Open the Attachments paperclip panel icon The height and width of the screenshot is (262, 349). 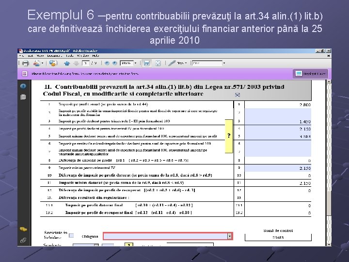pyautogui.click(x=23, y=240)
